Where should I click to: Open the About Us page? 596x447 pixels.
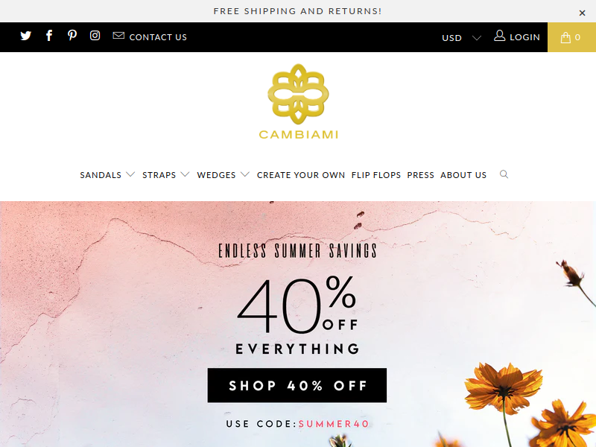coord(463,175)
